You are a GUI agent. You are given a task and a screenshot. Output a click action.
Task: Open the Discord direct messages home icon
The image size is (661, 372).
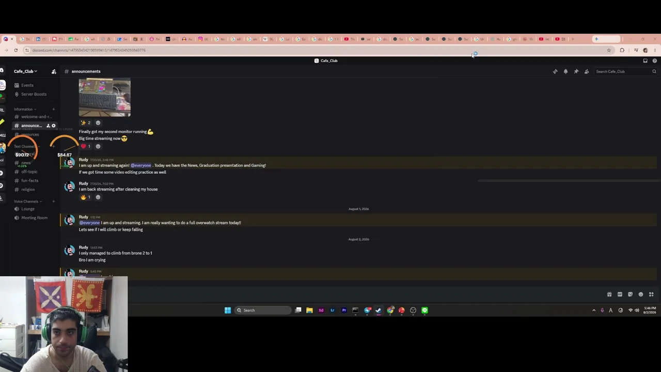2,71
